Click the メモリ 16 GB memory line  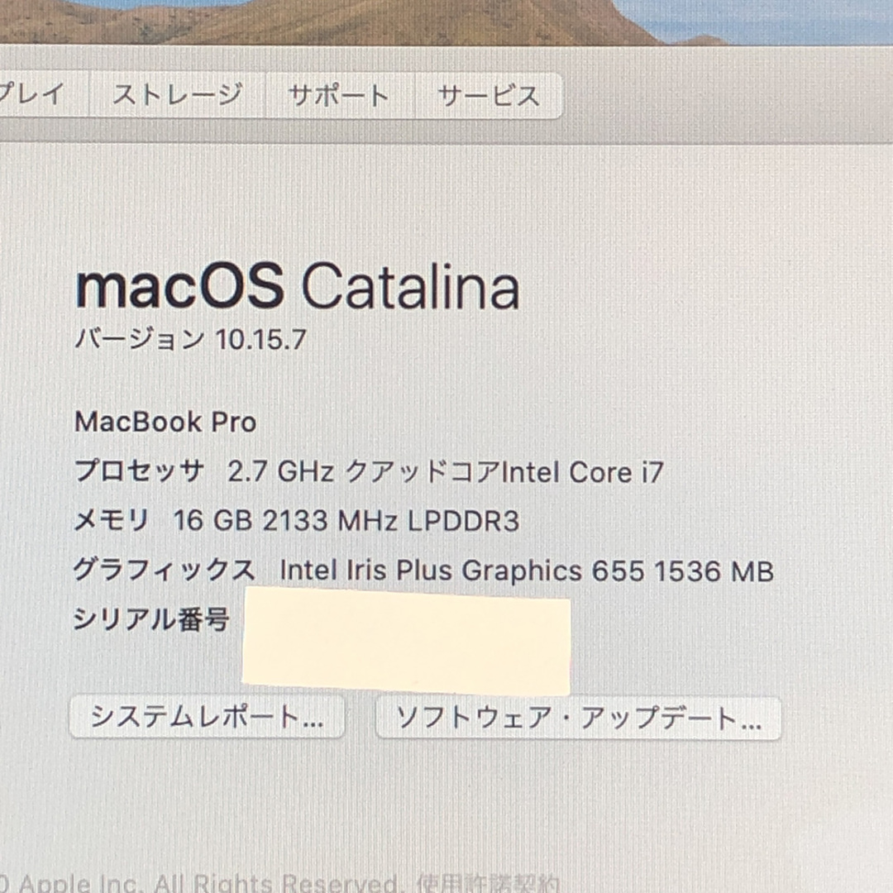click(297, 521)
